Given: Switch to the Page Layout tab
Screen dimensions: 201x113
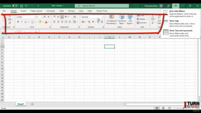Looking at the screenshot, I should (x=36, y=11).
